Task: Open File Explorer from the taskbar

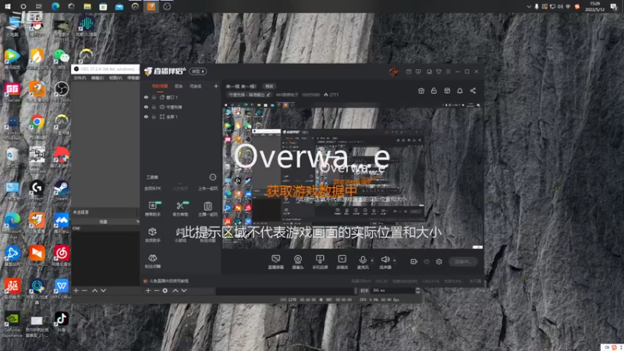Action: click(x=87, y=6)
